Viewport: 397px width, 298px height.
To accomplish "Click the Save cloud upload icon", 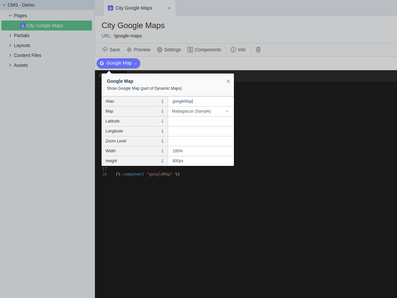I will 105,50.
